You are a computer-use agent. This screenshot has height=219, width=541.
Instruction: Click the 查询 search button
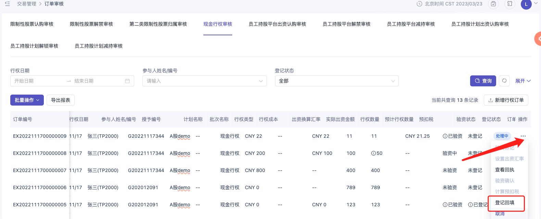[483, 81]
